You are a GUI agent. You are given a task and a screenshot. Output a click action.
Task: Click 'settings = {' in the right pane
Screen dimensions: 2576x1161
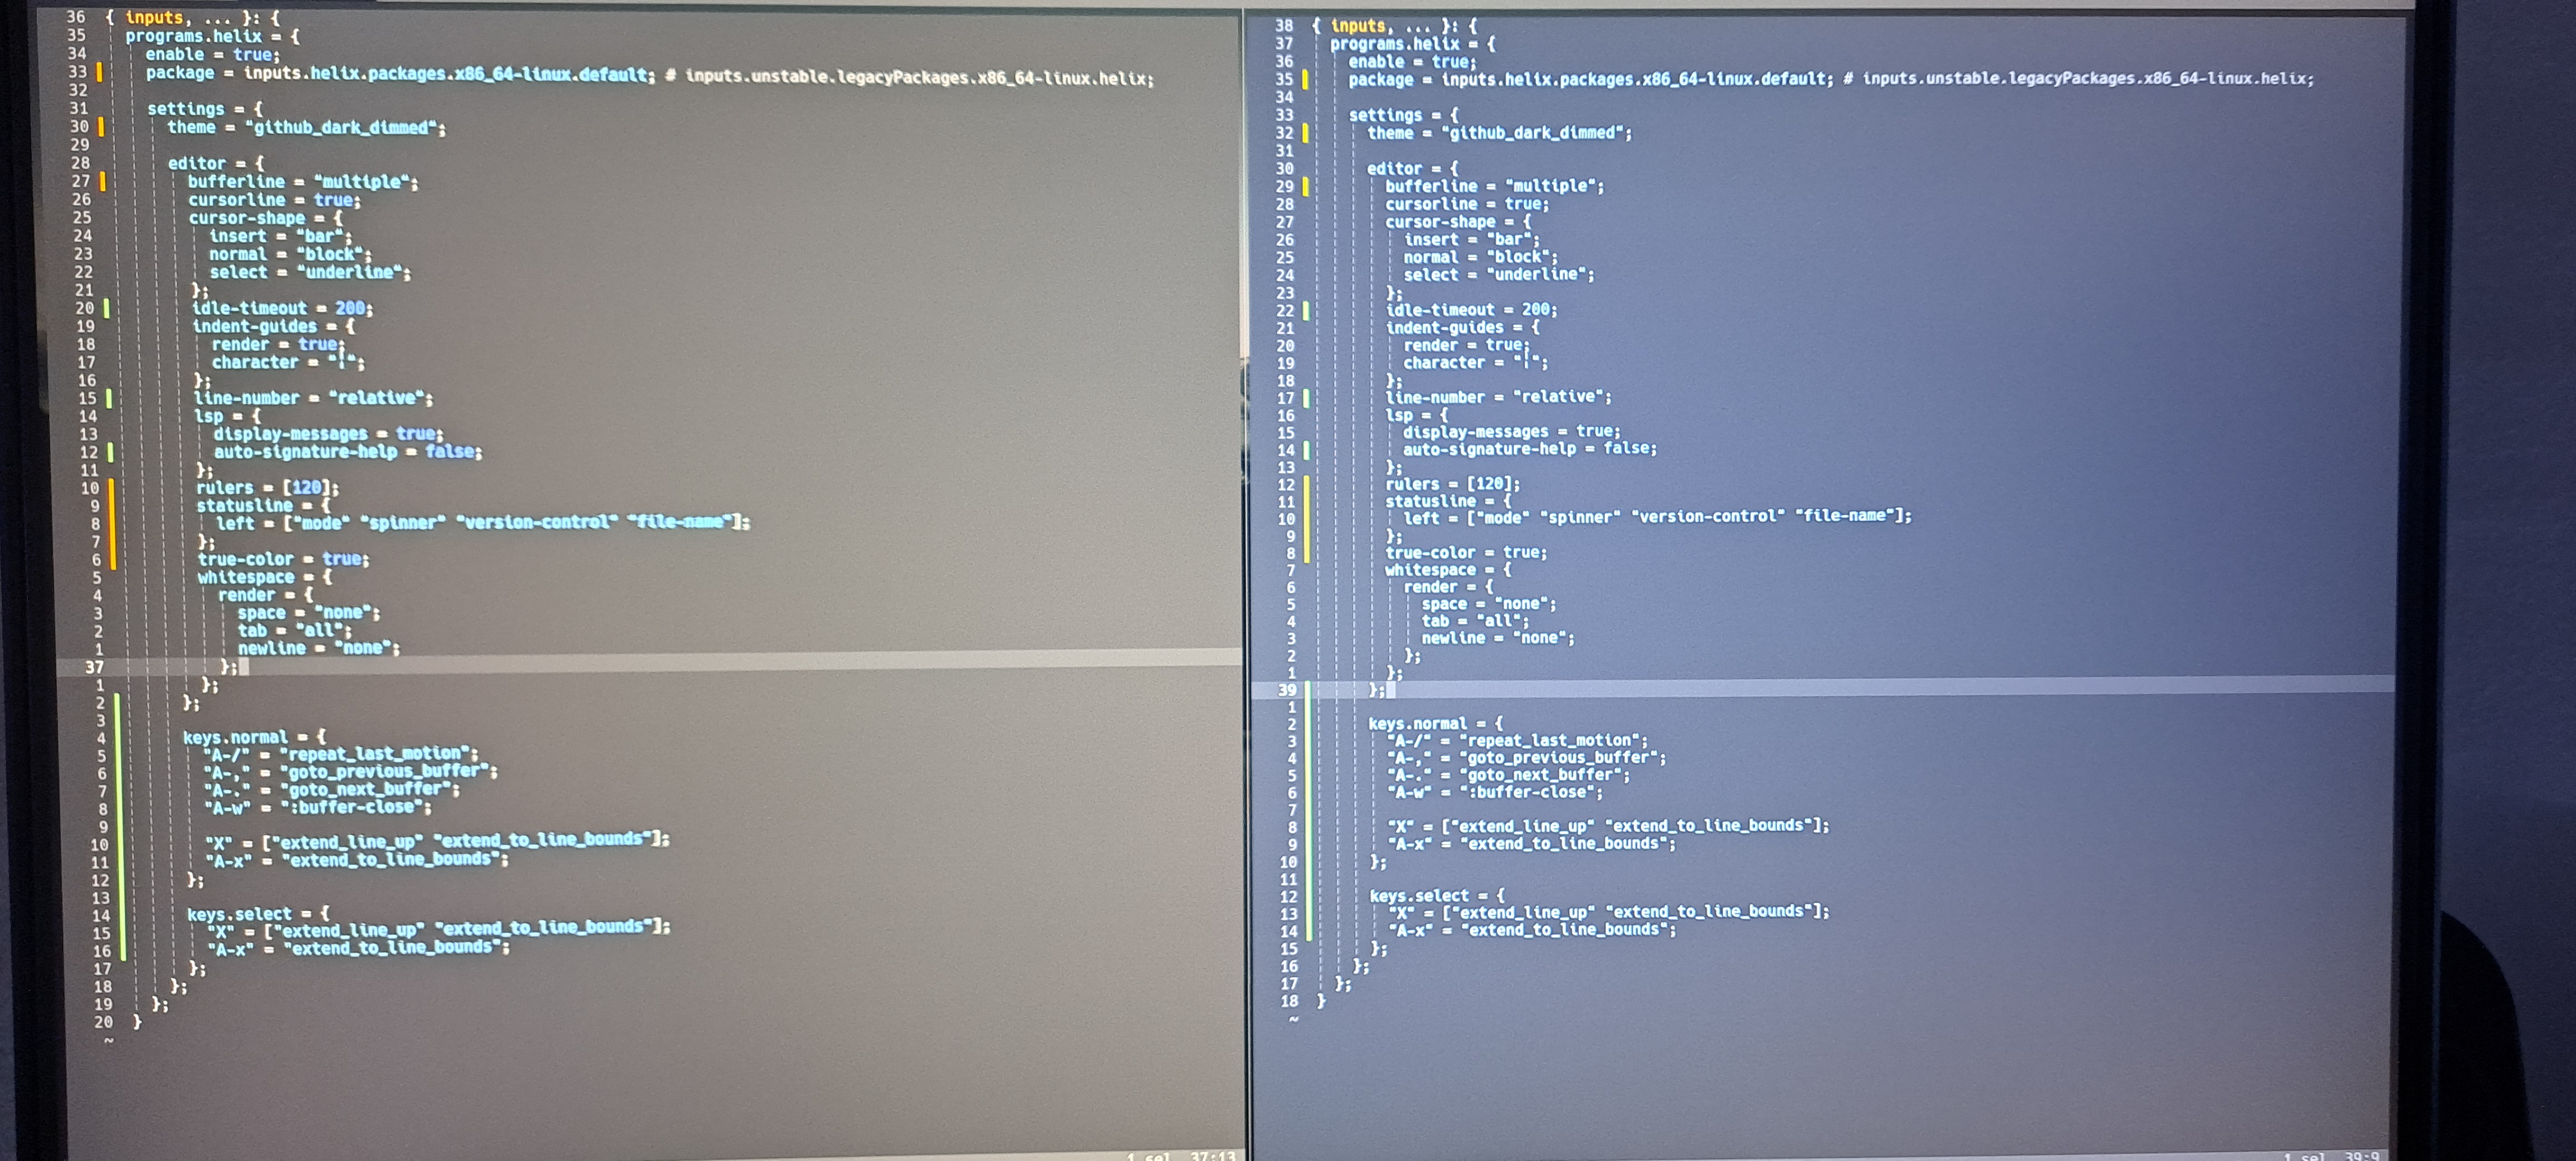1403,115
